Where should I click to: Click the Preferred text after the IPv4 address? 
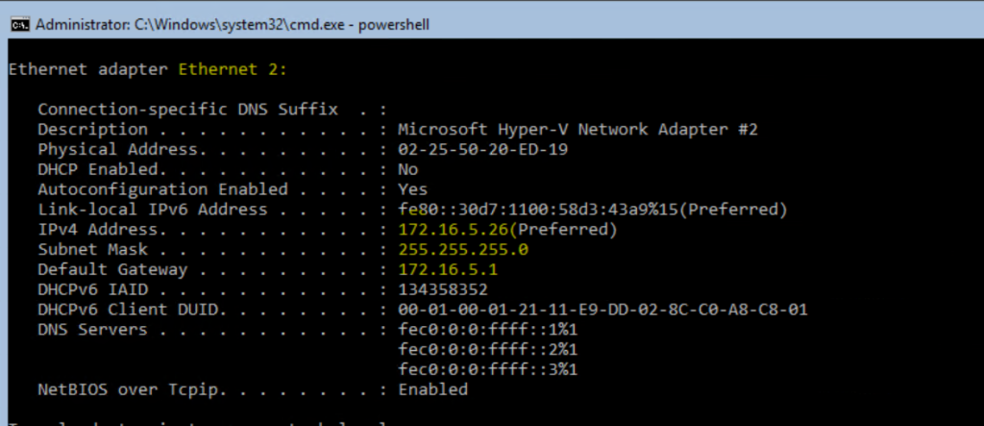click(x=565, y=230)
